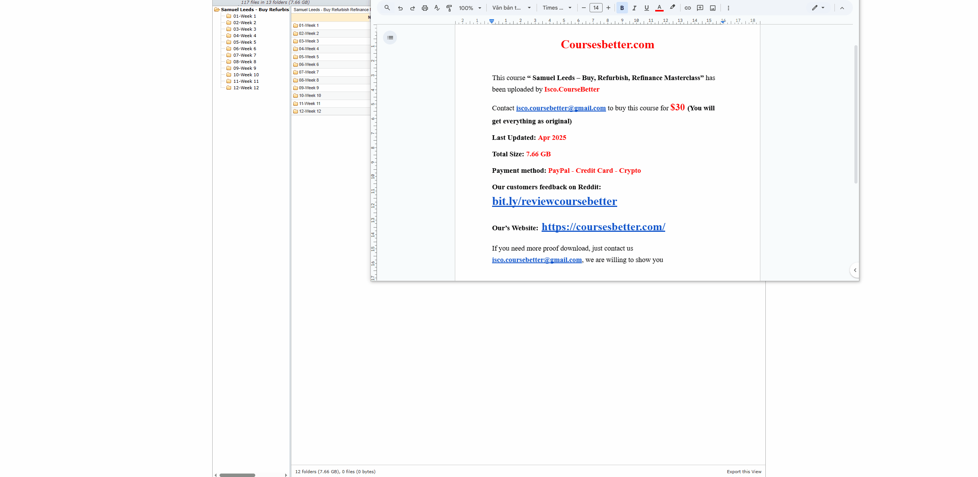Select the paint format roller icon
The image size is (978, 477).
point(449,8)
